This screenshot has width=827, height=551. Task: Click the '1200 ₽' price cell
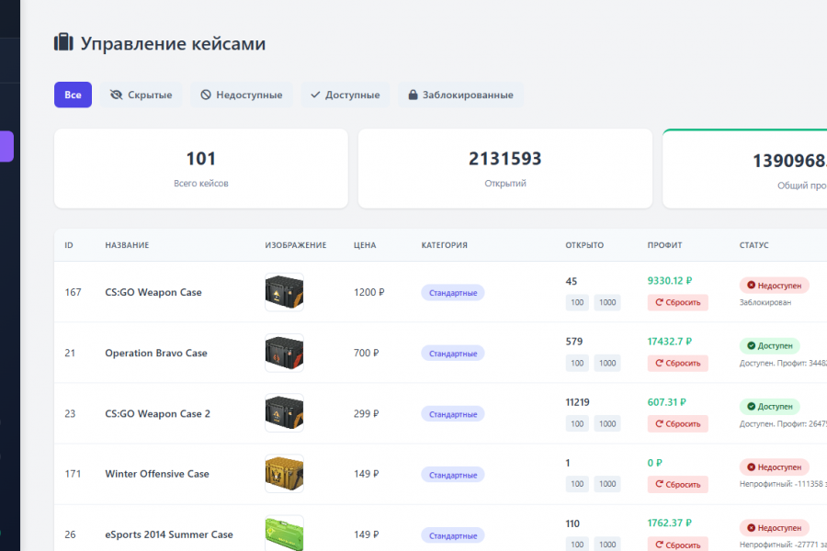(x=368, y=292)
